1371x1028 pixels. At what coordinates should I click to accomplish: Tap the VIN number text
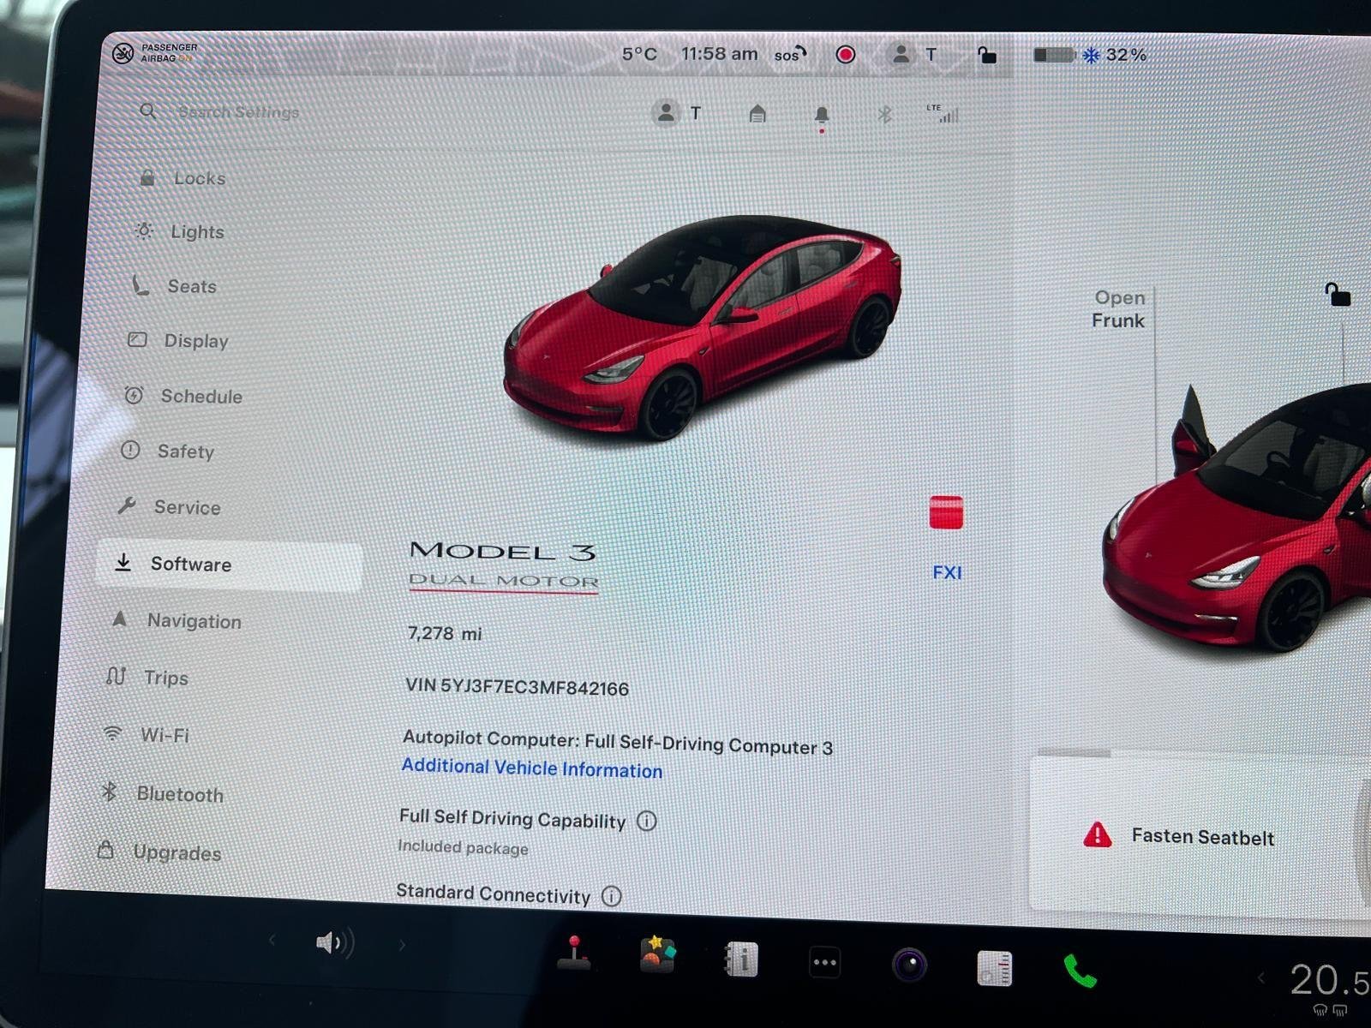click(x=517, y=687)
